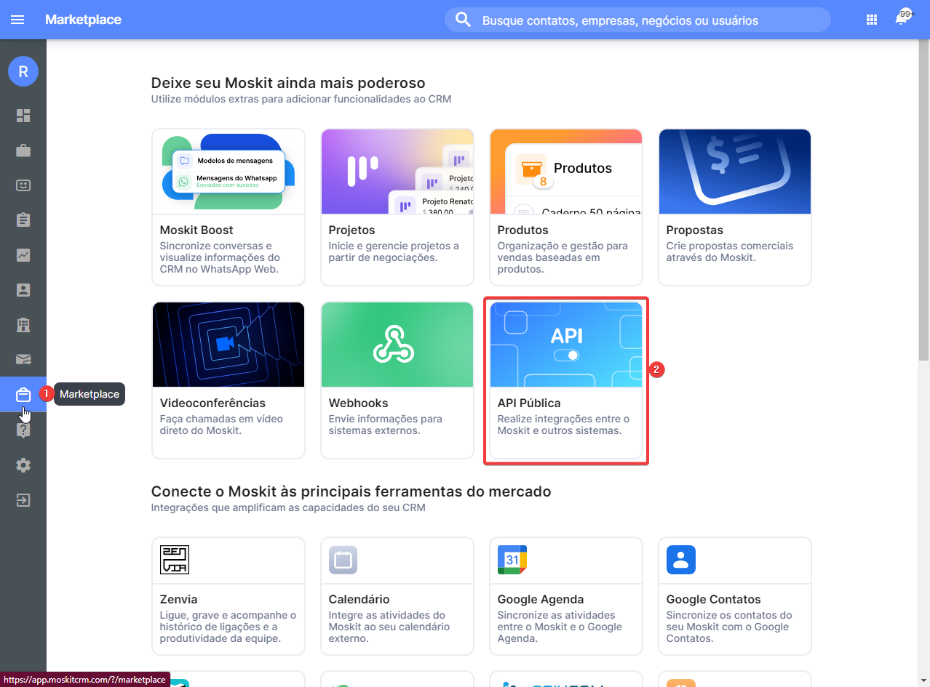Click the help question mark sidebar item
Viewport: 930px width, 687px height.
pos(23,430)
